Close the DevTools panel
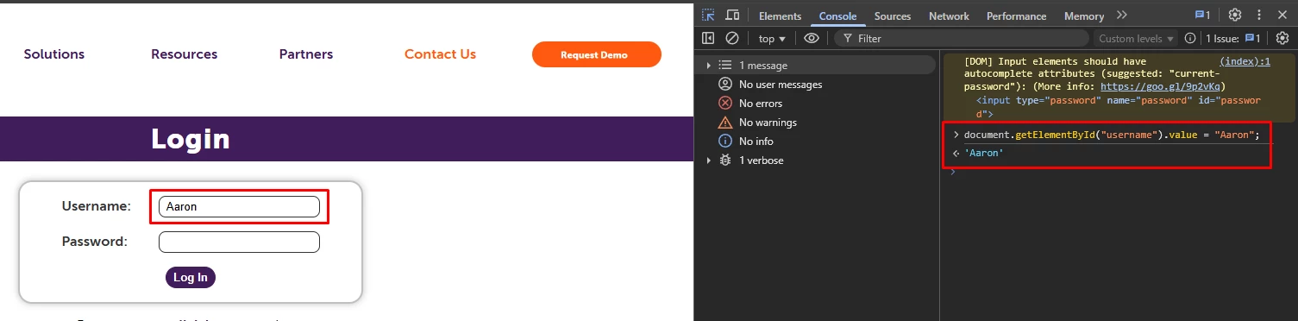Viewport: 1298px width, 321px height. tap(1282, 16)
